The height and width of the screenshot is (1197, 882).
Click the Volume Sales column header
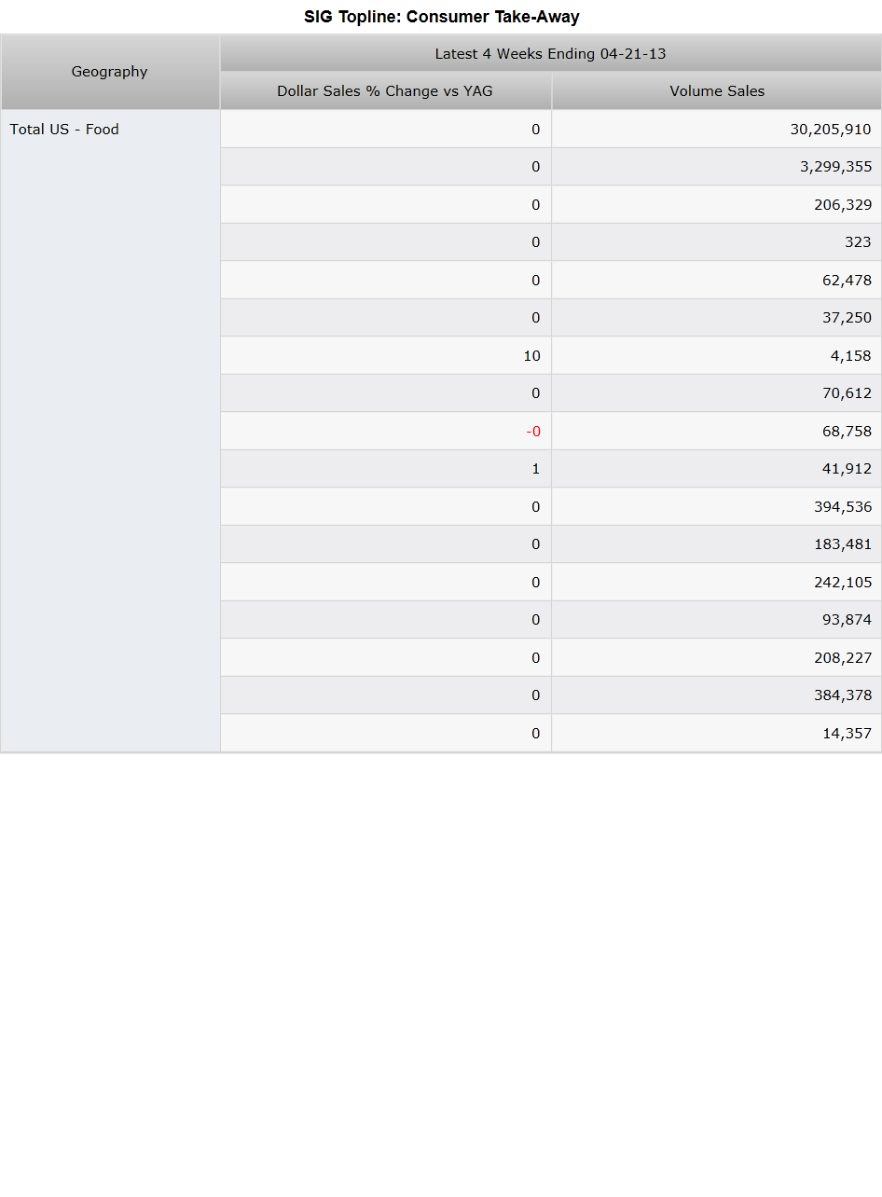[x=717, y=91]
